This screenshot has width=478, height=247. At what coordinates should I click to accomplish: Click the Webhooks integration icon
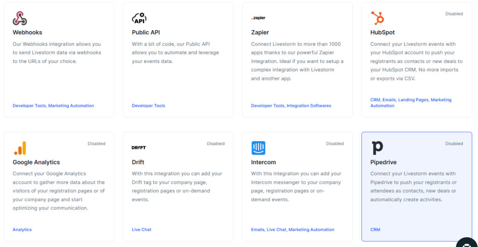click(20, 18)
